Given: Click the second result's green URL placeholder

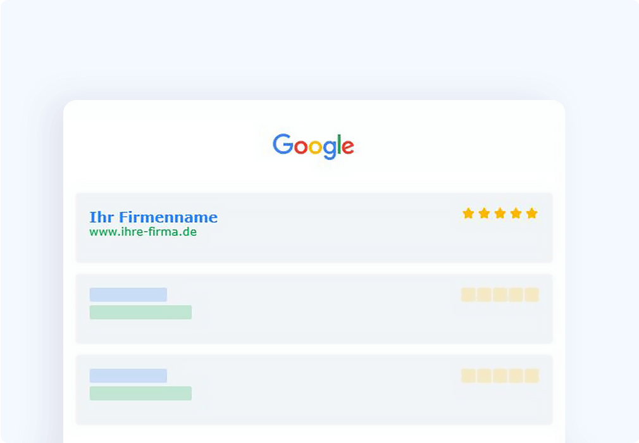Looking at the screenshot, I should tap(140, 312).
